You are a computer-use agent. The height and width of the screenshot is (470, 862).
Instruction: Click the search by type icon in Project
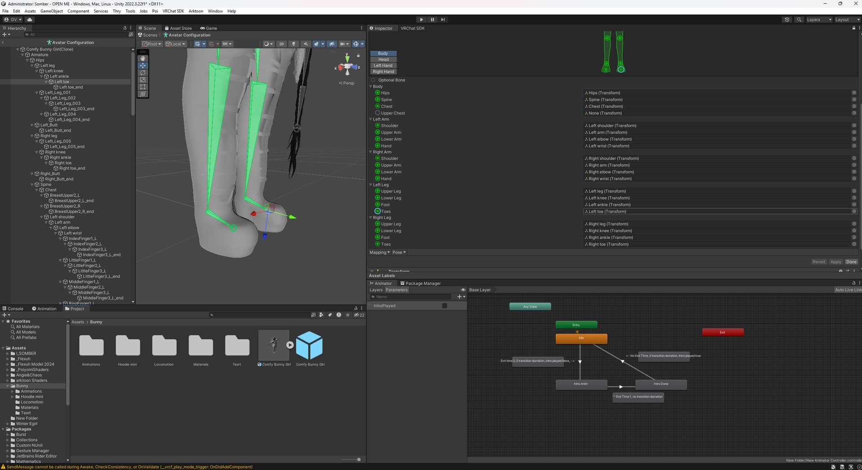[321, 315]
